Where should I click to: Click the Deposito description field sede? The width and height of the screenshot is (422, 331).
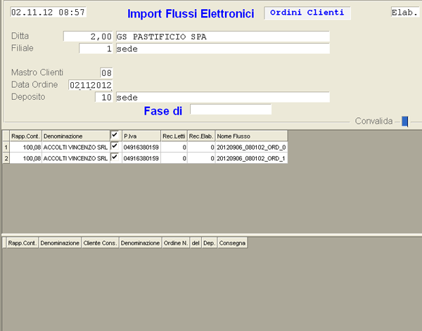tap(222, 97)
